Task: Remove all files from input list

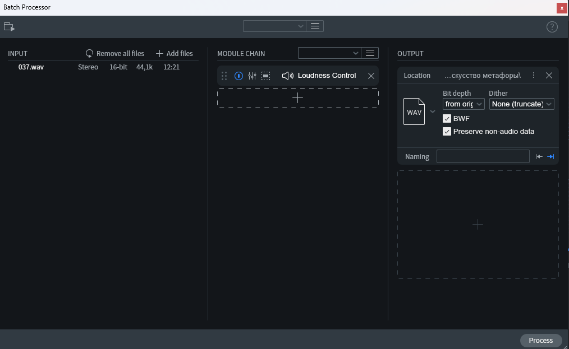Action: pos(114,53)
